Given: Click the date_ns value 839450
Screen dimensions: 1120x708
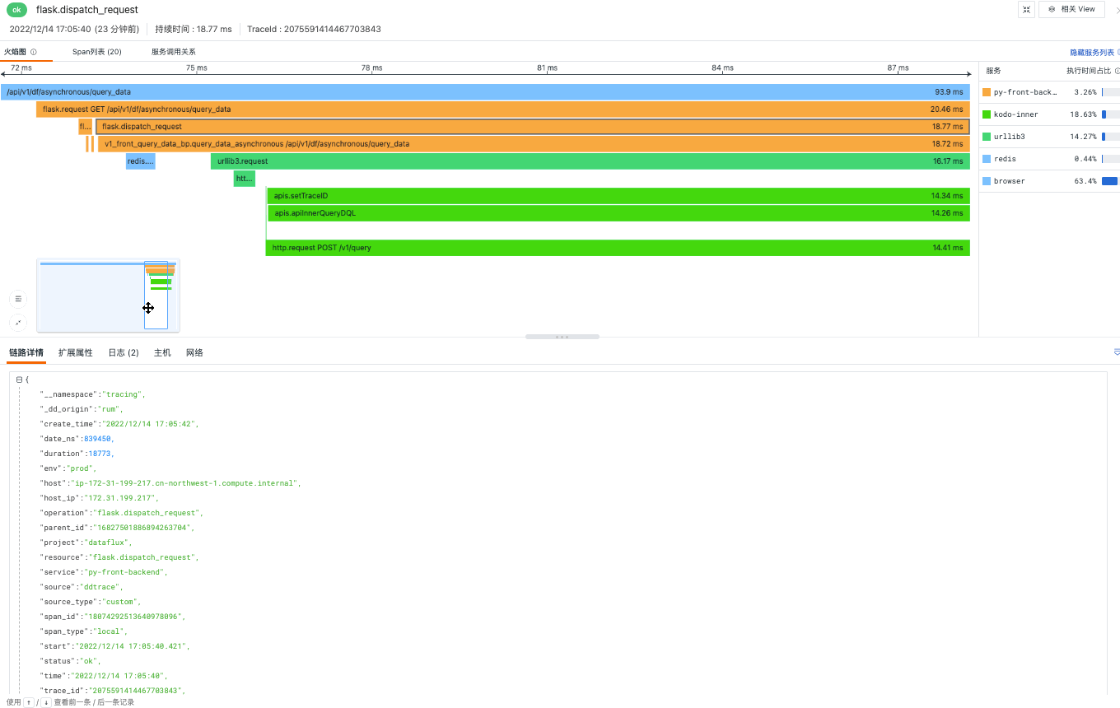Looking at the screenshot, I should pyautogui.click(x=97, y=439).
